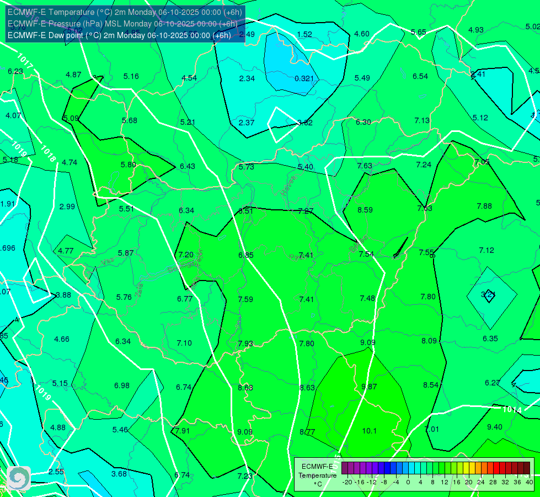Click the 4.88 temperature value
The image size is (540, 497).
58,427
